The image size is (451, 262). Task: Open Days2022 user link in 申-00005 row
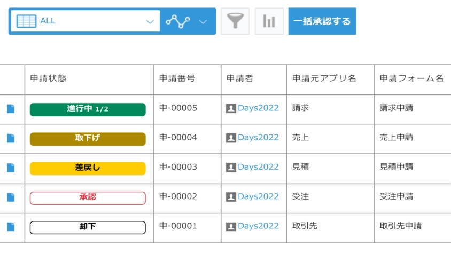pyautogui.click(x=258, y=108)
